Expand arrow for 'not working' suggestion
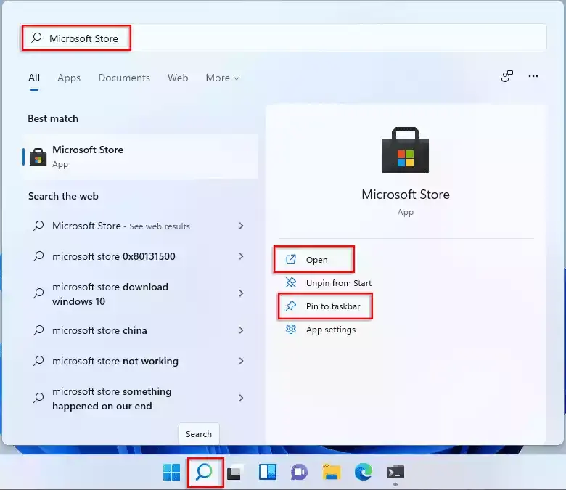566x490 pixels. click(x=241, y=361)
